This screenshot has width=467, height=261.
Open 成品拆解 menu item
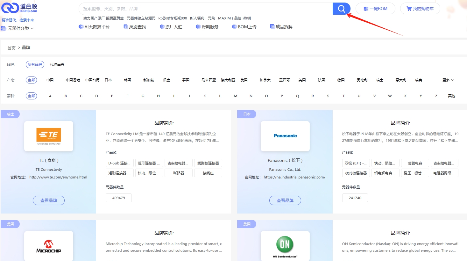click(281, 27)
